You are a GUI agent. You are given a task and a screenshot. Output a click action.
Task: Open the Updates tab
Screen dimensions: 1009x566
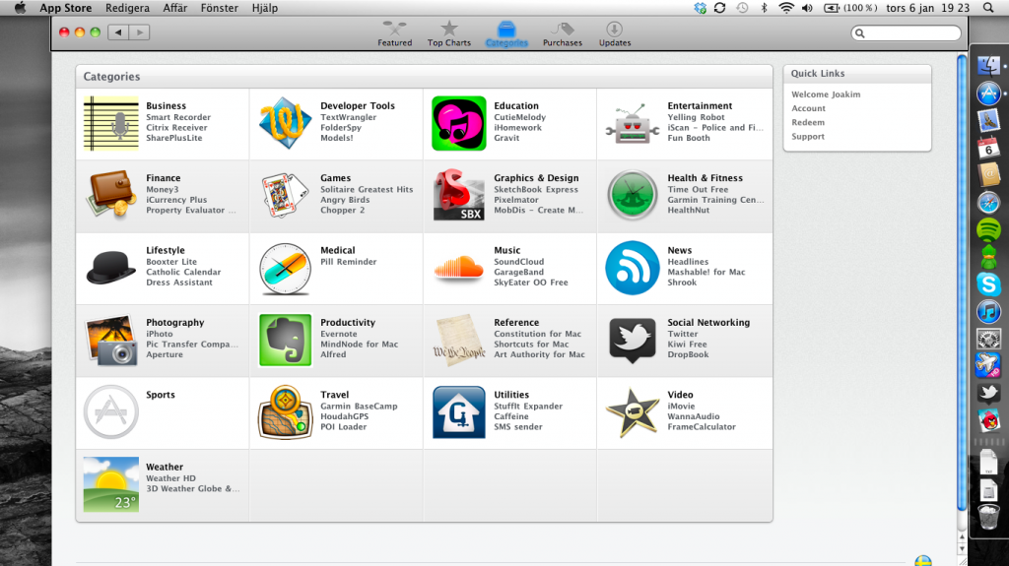coord(615,34)
